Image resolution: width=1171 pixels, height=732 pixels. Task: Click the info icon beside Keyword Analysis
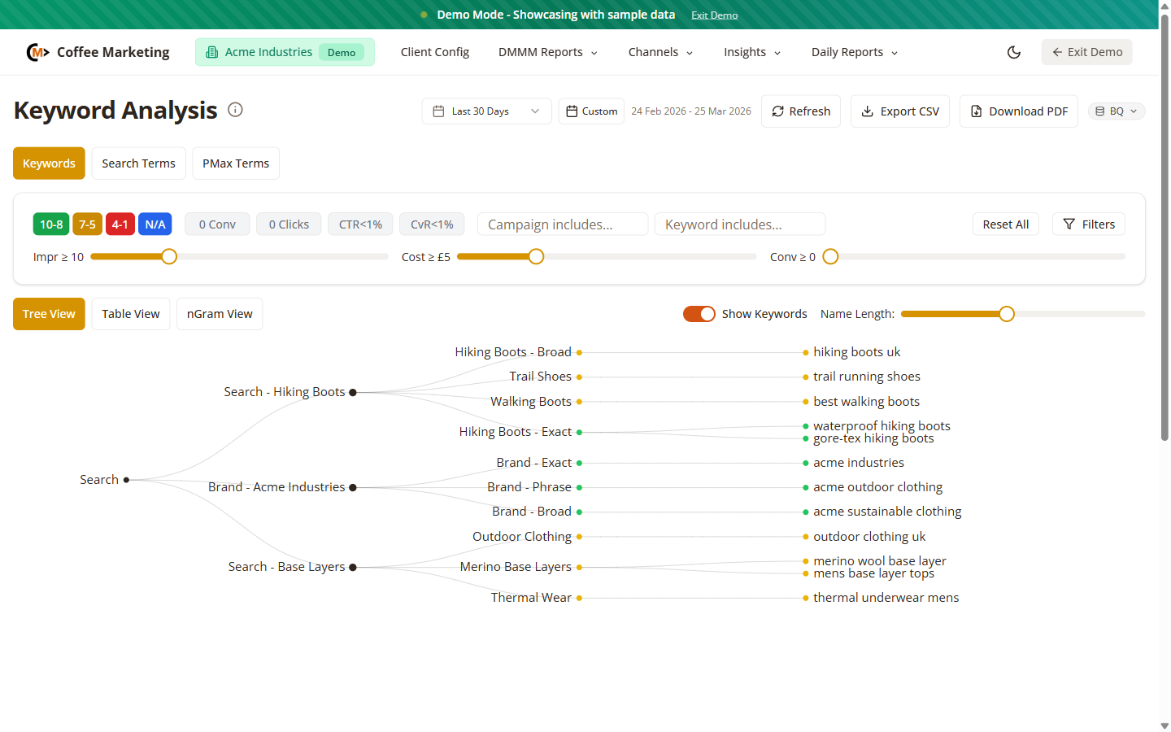235,109
